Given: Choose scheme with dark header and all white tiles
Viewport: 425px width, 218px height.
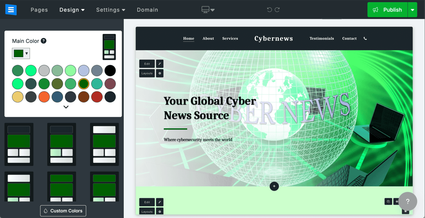Looking at the screenshot, I should pyautogui.click(x=19, y=144).
